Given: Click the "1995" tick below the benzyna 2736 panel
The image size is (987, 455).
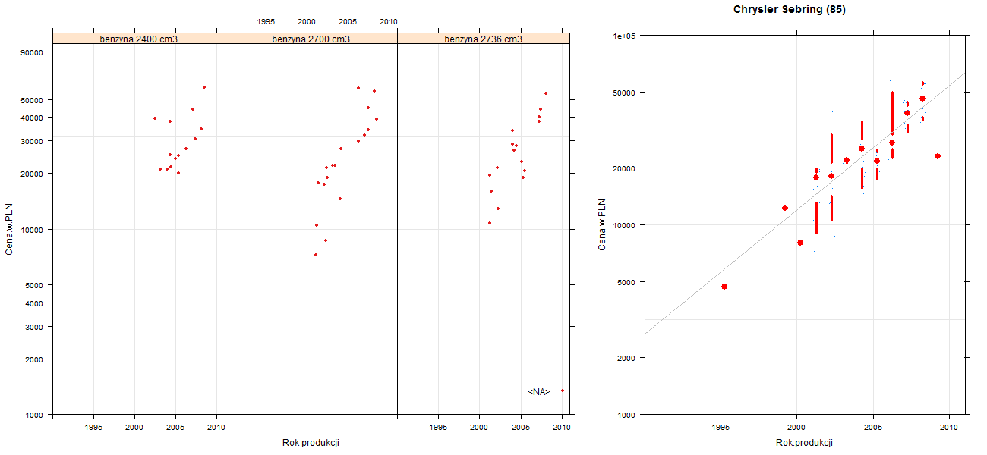Looking at the screenshot, I should (438, 428).
